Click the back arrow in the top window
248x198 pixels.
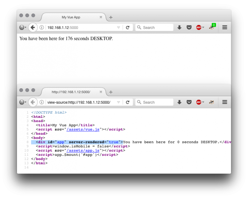[33, 28]
